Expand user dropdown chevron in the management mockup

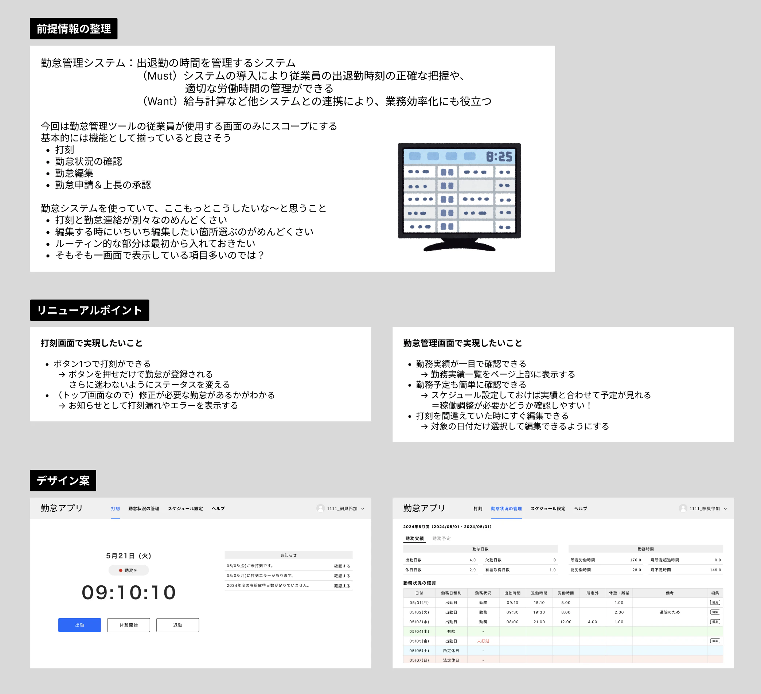[x=725, y=508]
